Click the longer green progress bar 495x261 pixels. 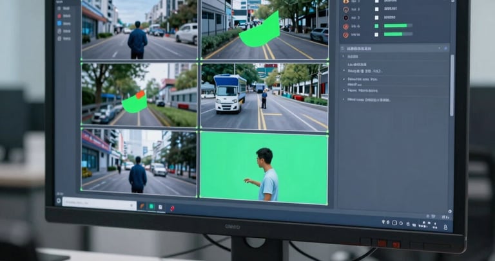398,26
